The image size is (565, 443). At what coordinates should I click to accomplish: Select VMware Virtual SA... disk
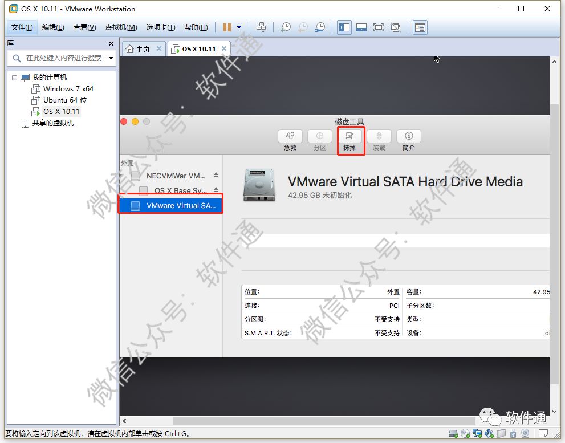tap(171, 205)
